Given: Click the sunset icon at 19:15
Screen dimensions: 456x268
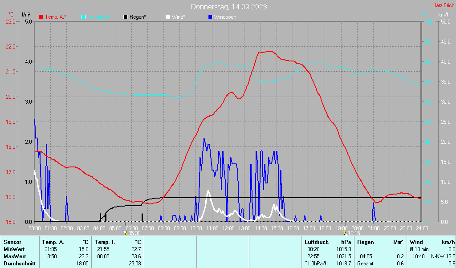Looking at the screenshot, I should click(345, 233).
